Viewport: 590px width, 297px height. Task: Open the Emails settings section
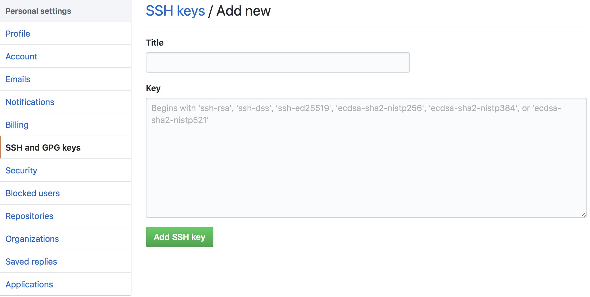click(18, 79)
